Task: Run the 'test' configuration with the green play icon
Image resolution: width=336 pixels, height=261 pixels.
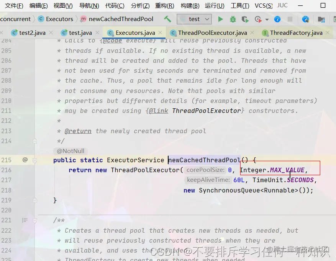Action: pyautogui.click(x=220, y=19)
